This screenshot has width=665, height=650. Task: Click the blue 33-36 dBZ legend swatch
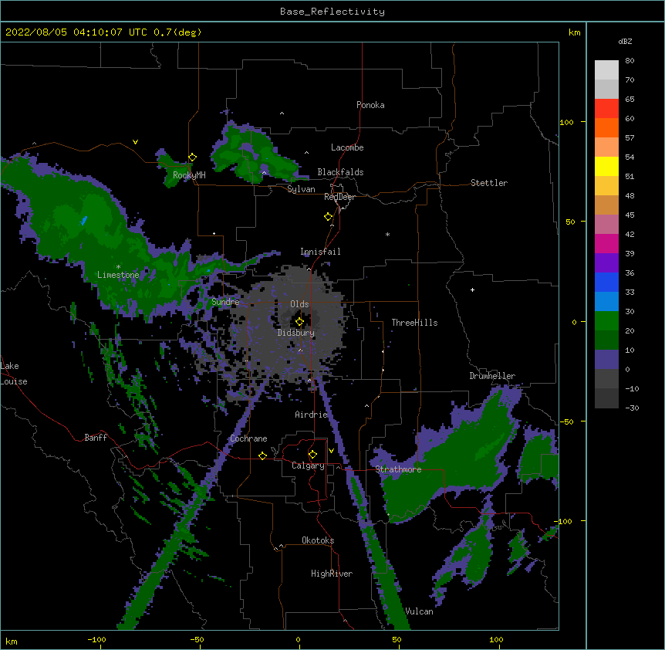606,282
